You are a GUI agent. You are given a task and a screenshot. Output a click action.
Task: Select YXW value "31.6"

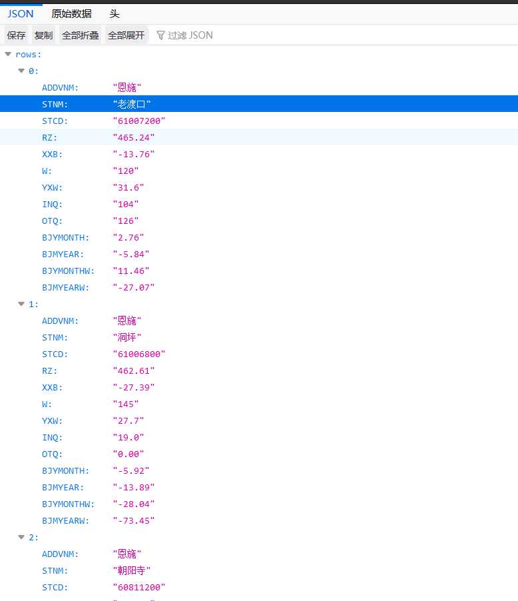pyautogui.click(x=129, y=187)
